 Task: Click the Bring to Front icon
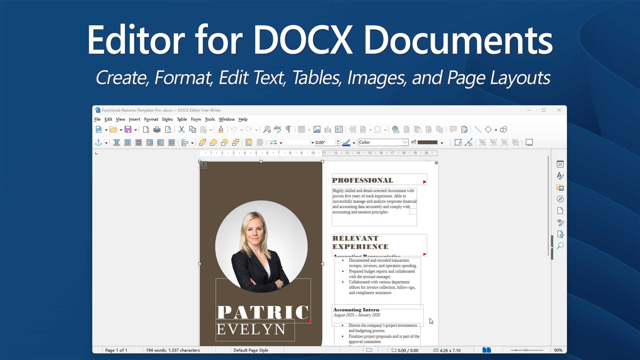pyautogui.click(x=202, y=143)
